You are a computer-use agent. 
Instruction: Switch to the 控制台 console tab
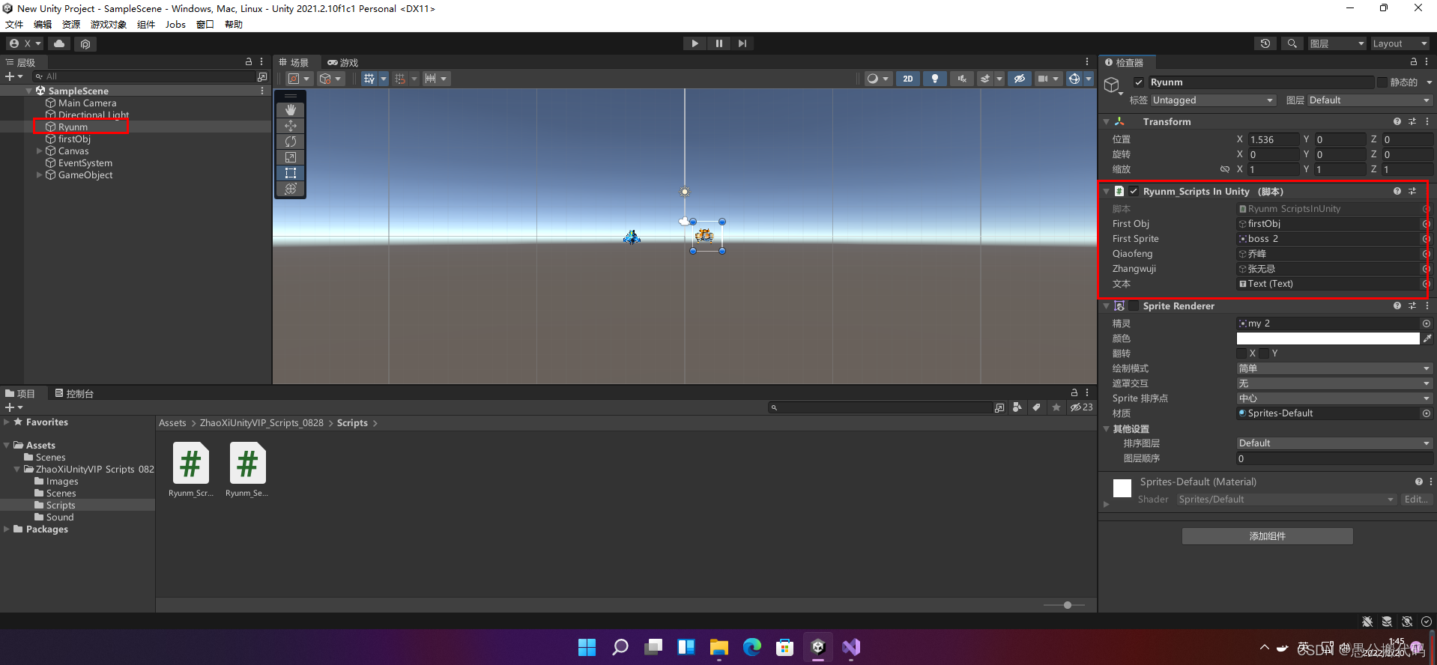(74, 394)
